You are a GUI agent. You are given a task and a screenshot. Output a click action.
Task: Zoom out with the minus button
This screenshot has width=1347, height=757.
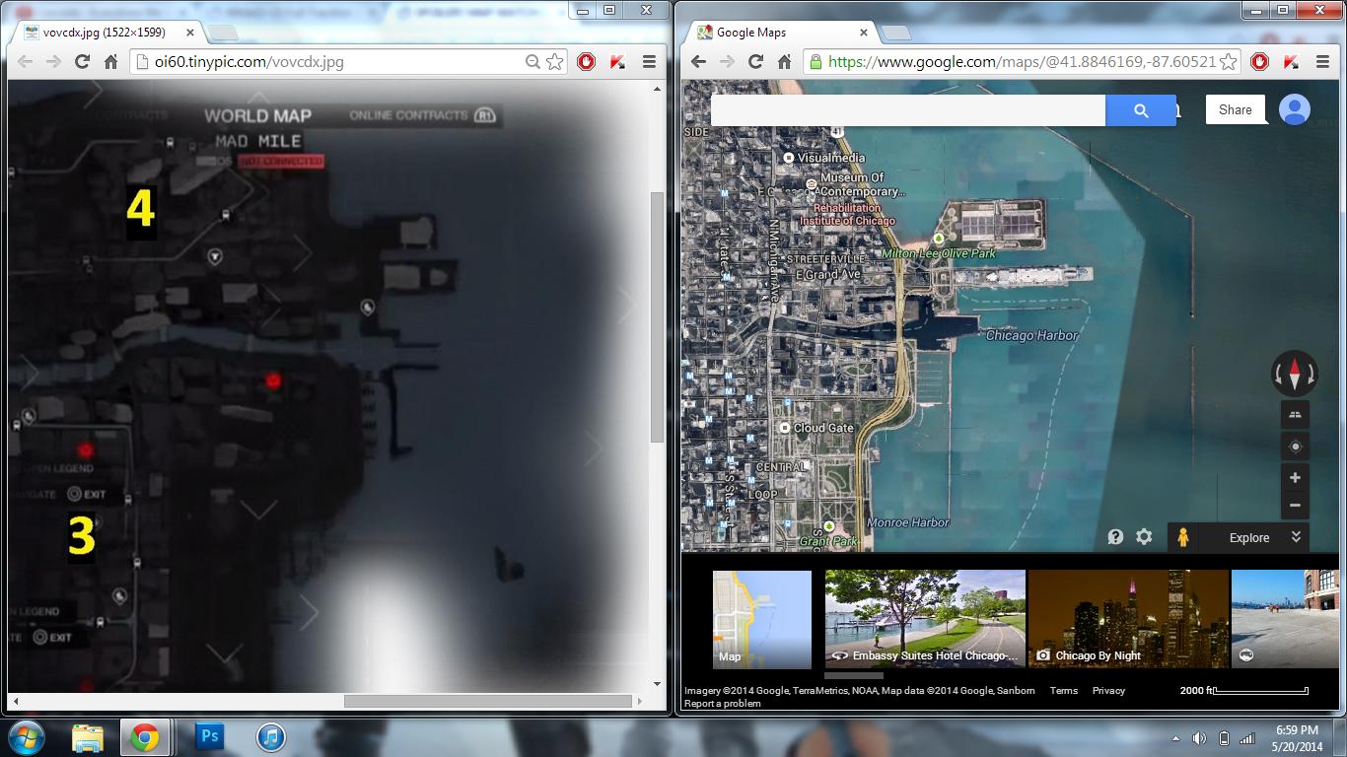tap(1295, 506)
